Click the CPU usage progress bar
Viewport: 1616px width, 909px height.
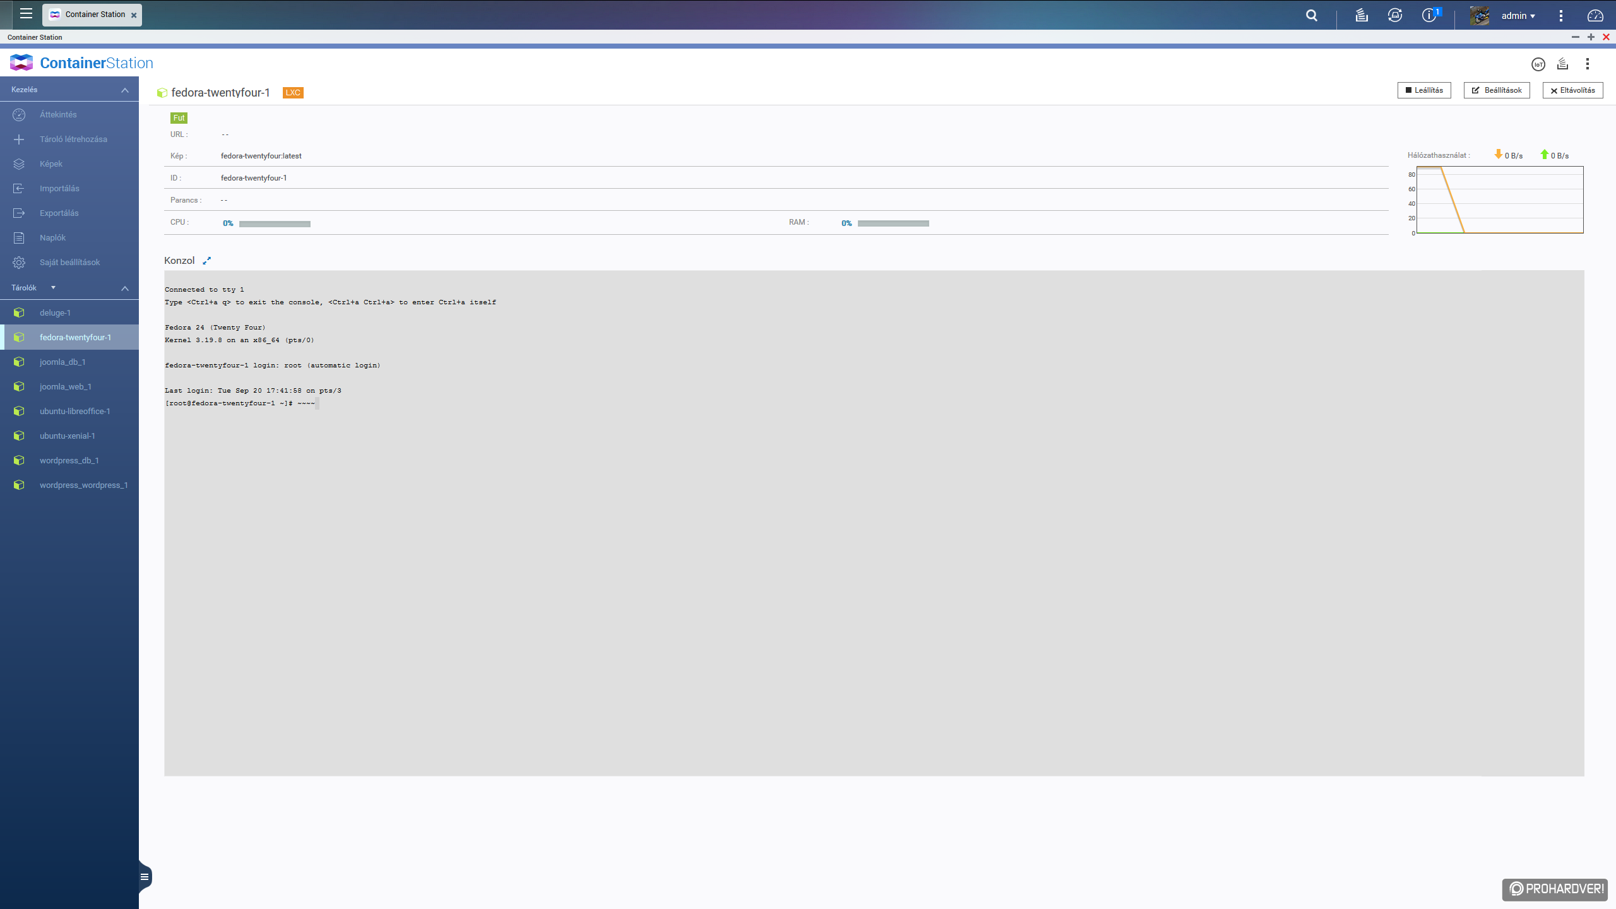pyautogui.click(x=275, y=223)
